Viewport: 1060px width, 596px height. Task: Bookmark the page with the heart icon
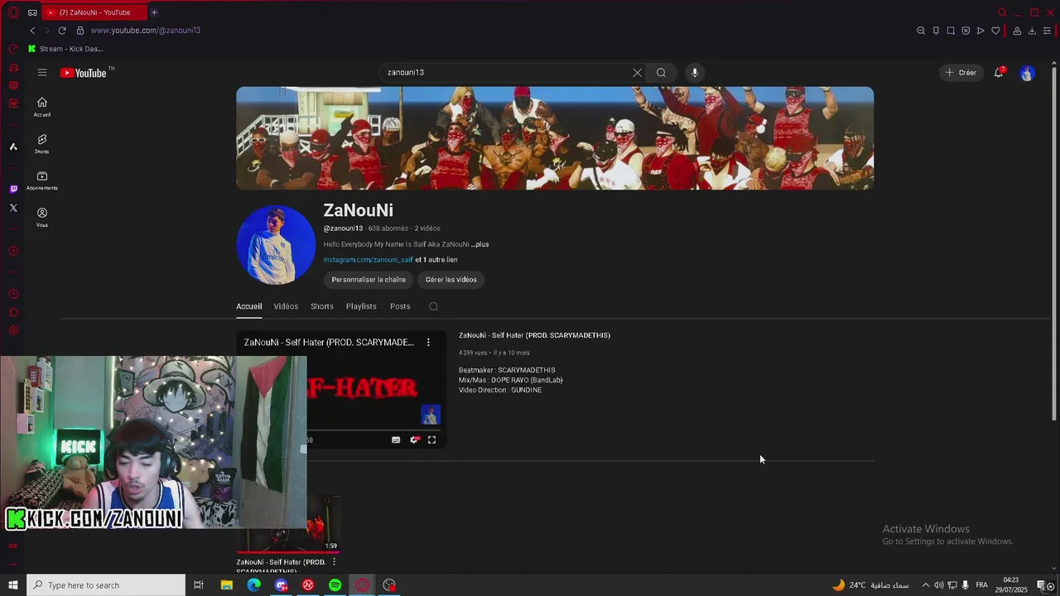(995, 31)
